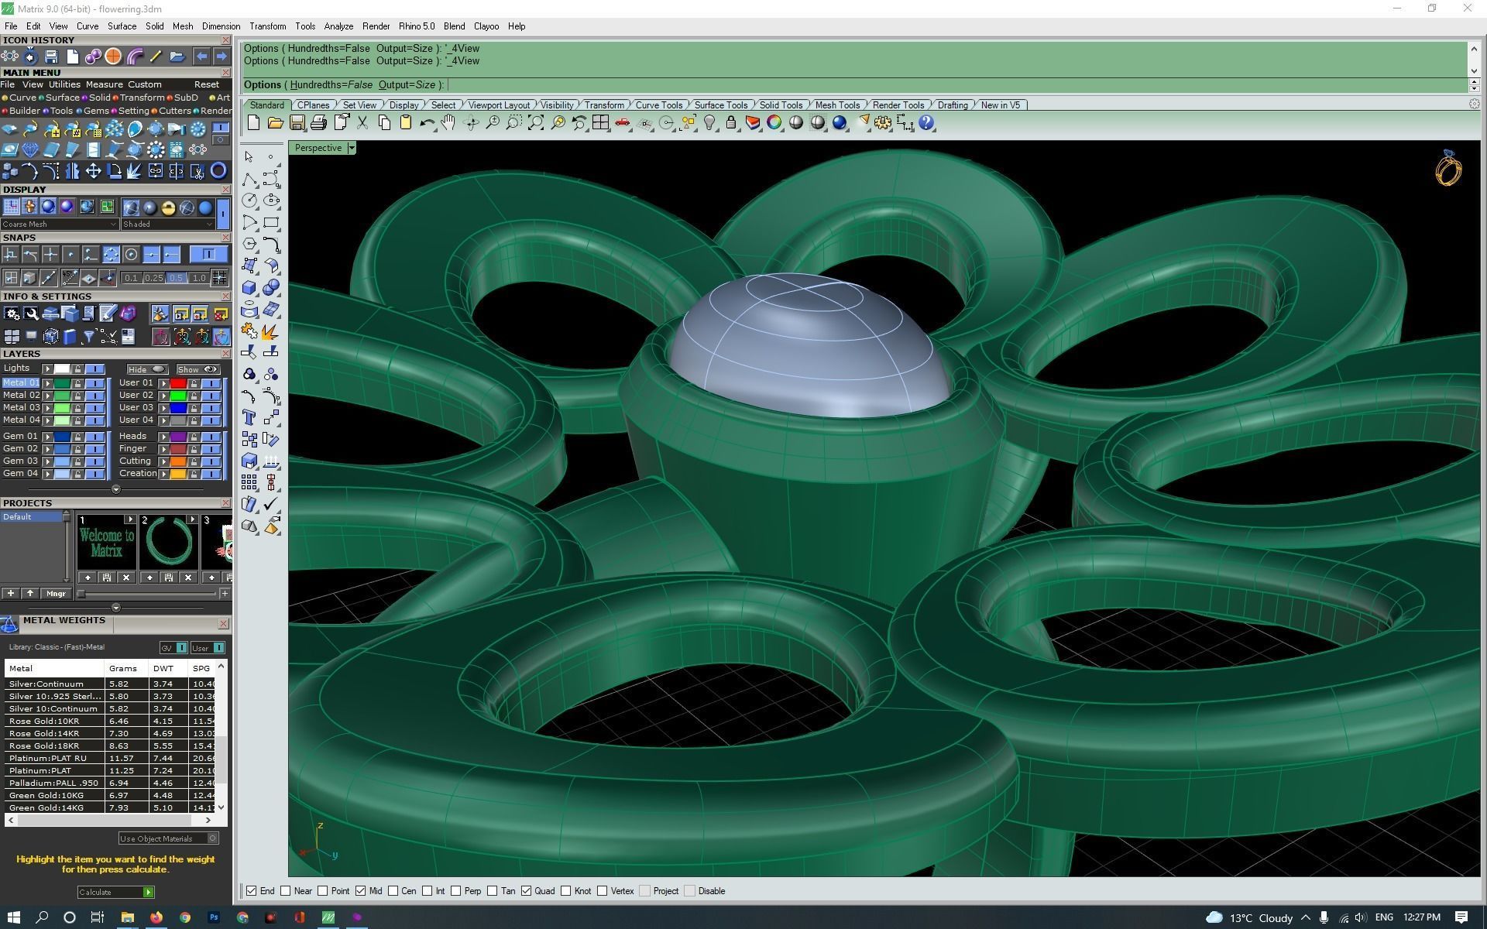Click the gold sphere display mode icon
The width and height of the screenshot is (1487, 929).
(x=168, y=207)
